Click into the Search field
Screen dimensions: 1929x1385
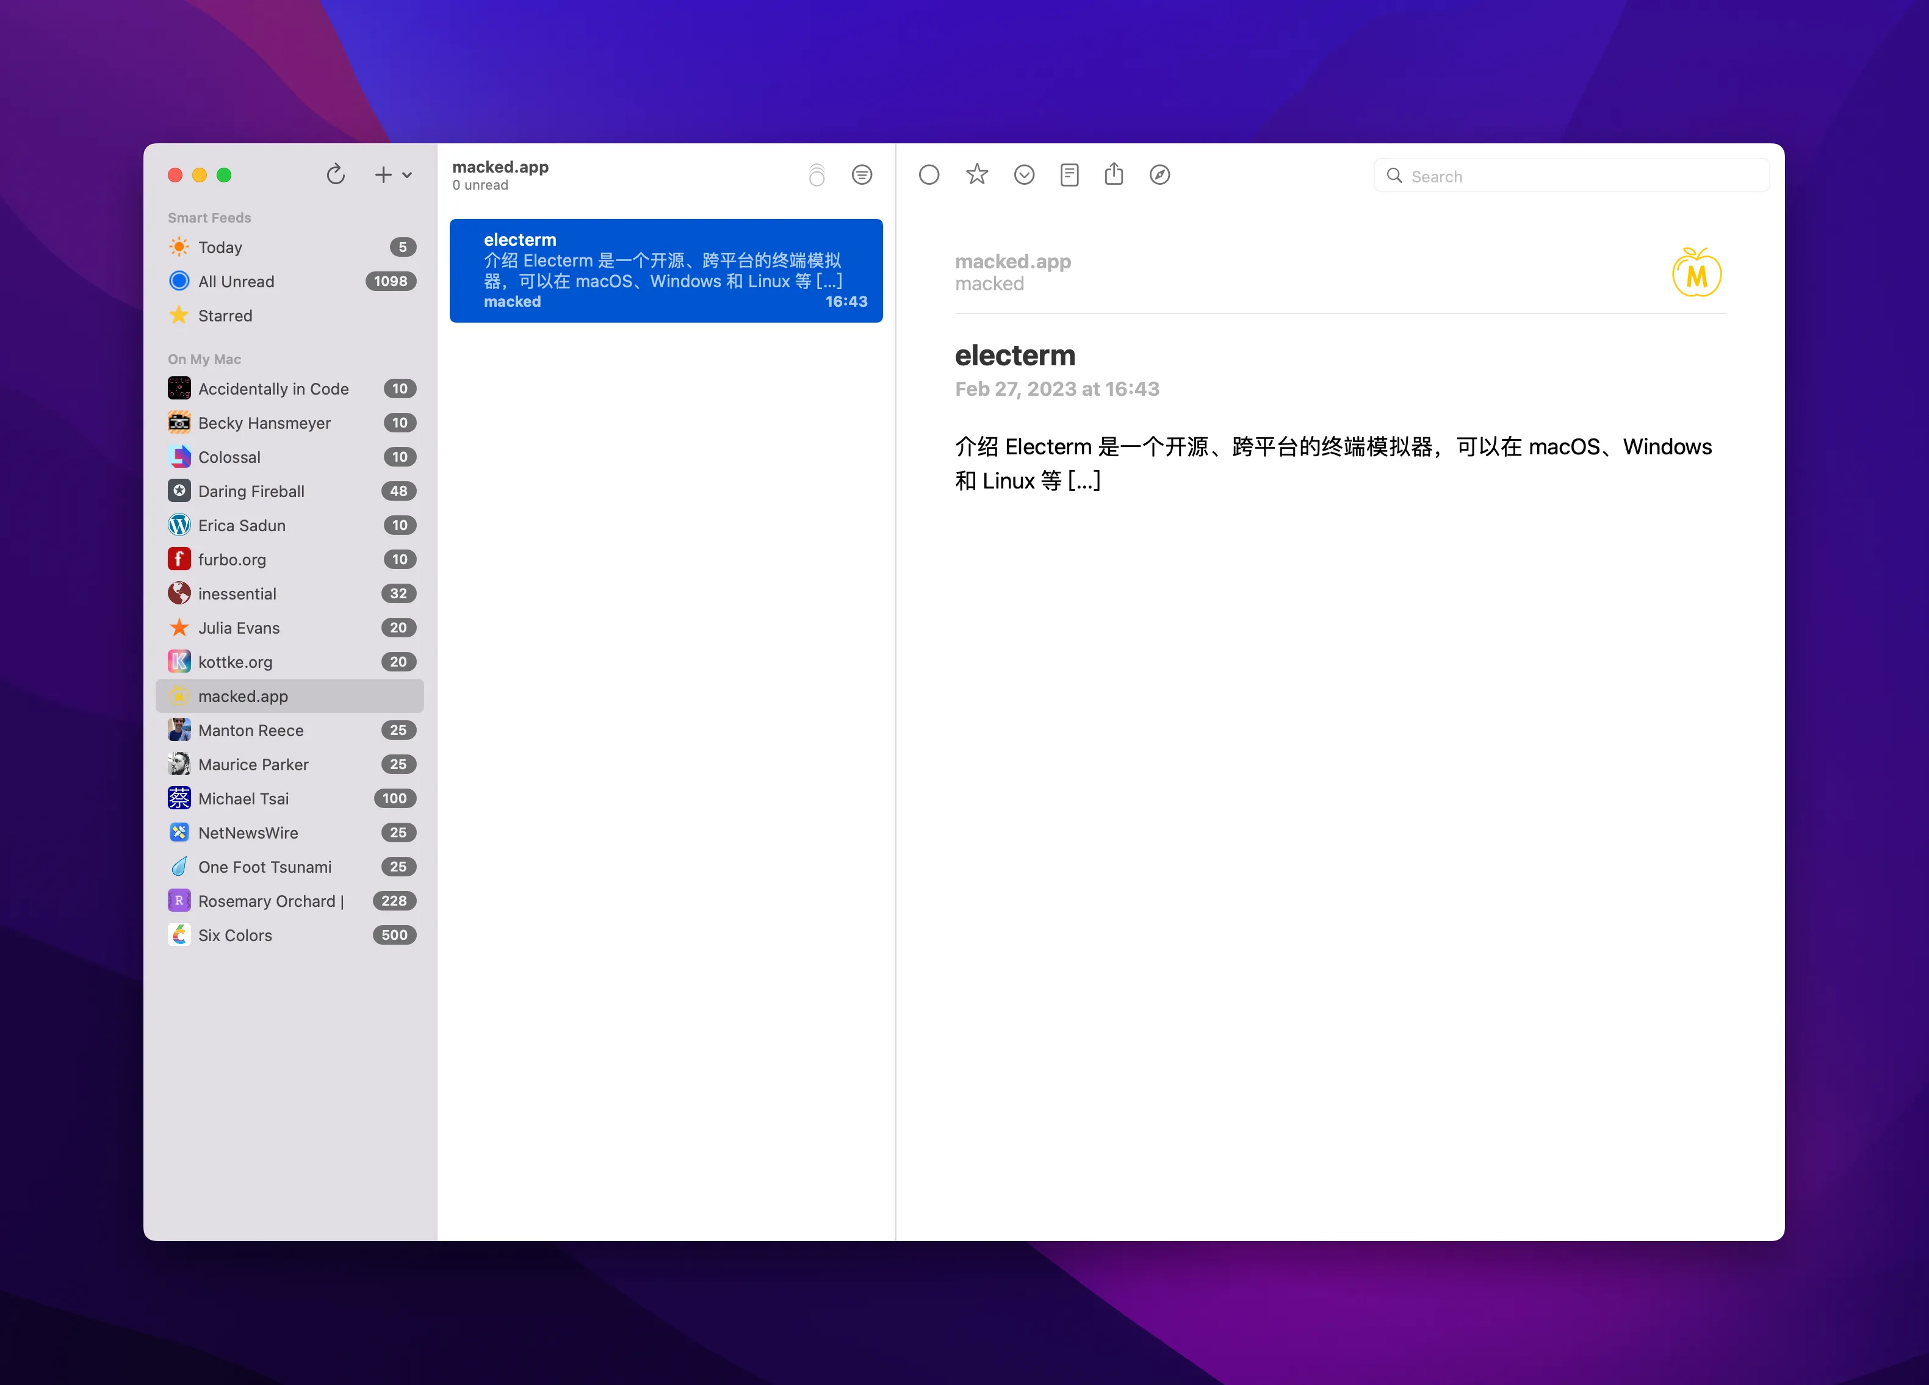click(x=1571, y=175)
